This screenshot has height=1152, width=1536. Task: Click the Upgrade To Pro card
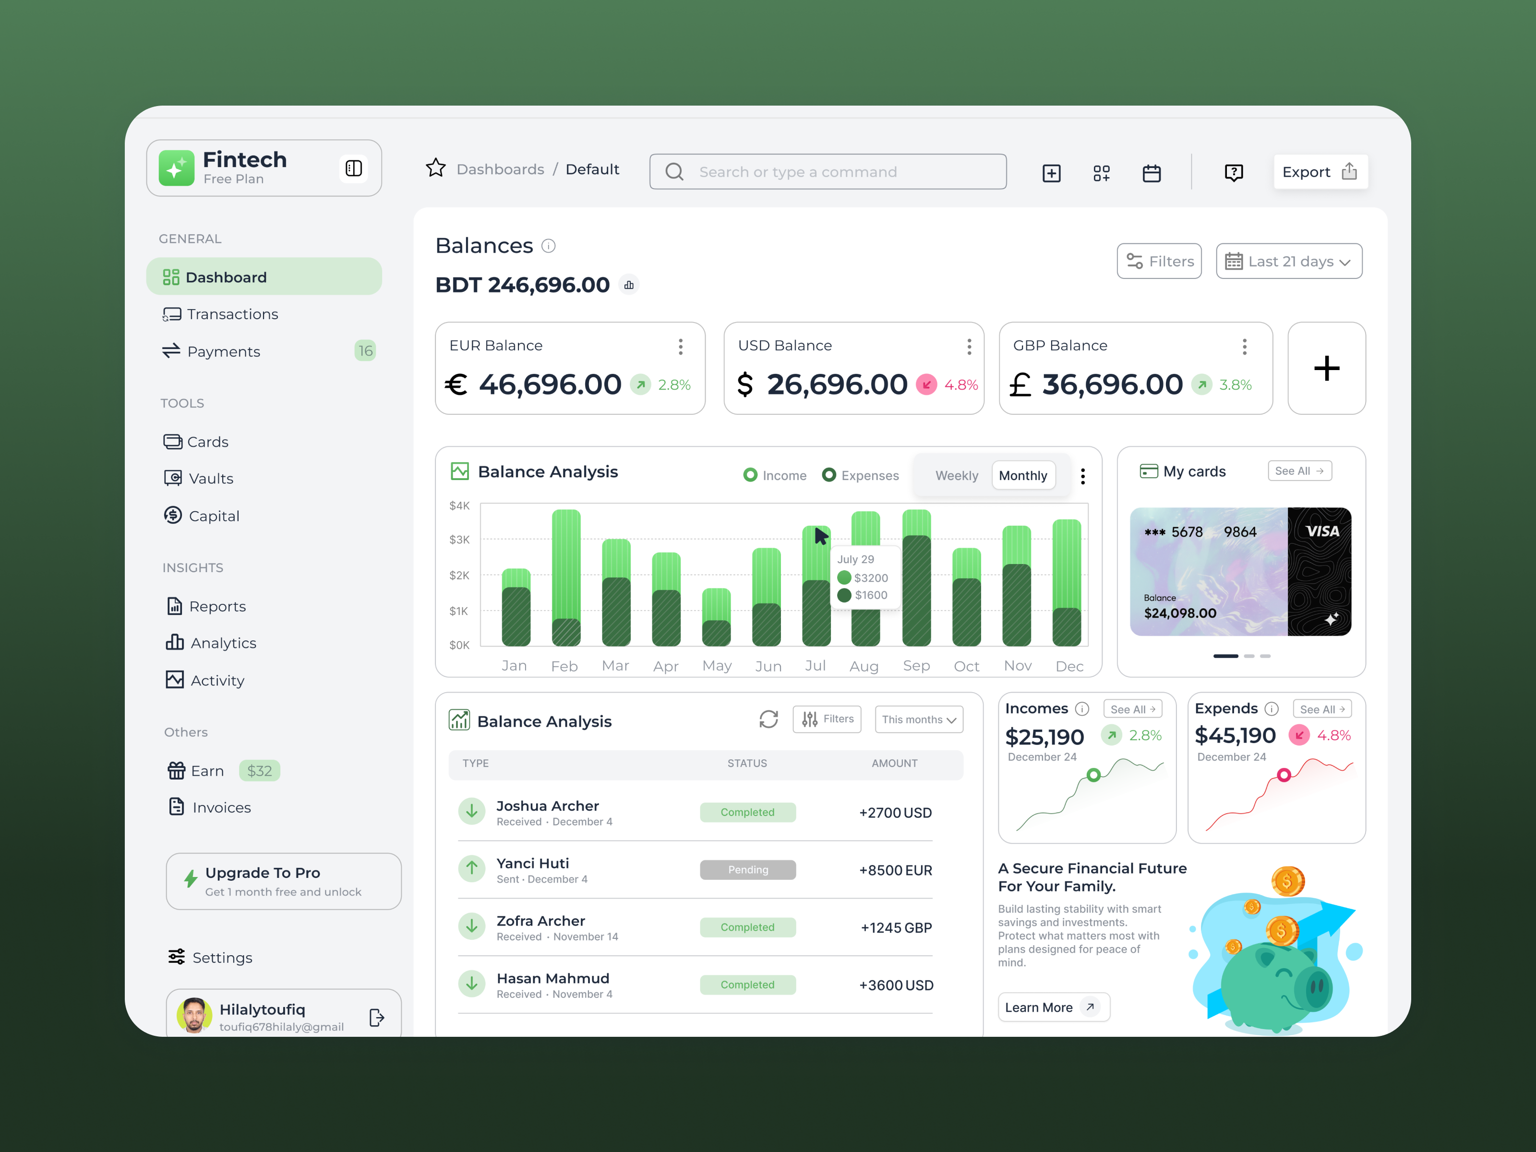click(283, 881)
